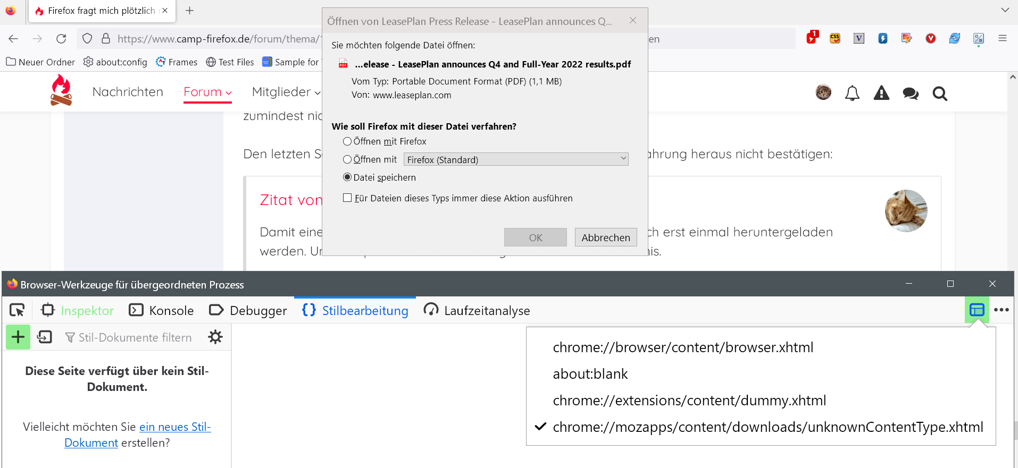1018x468 pixels.
Task: Close the Öffnen von LeasePlan dialog
Action: (x=633, y=20)
